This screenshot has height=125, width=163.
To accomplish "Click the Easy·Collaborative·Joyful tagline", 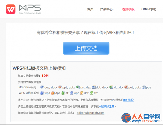I will pos(30,13).
